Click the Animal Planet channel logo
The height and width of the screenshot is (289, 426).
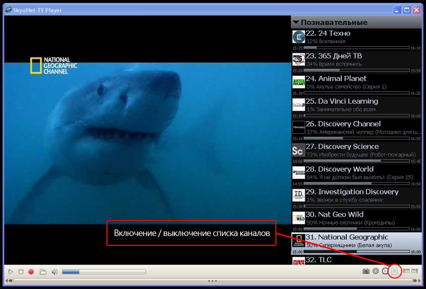coord(299,82)
